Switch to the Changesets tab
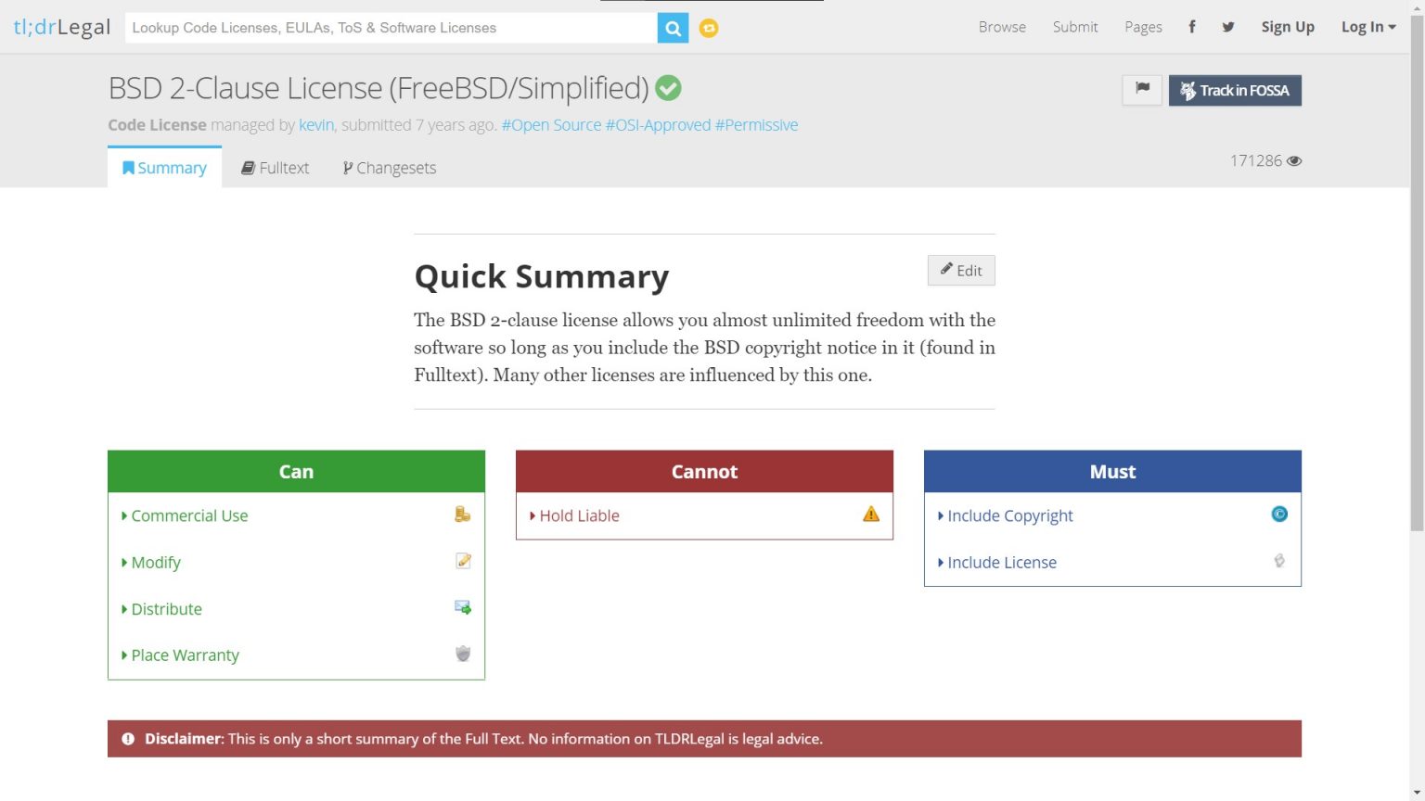 [x=390, y=168]
